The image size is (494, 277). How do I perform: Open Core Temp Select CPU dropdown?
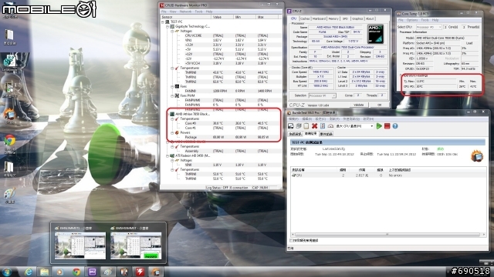429,28
